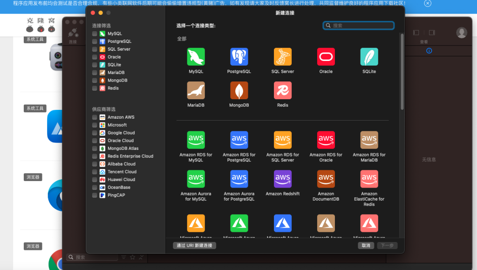Select the blue Microsoft Azure icon
The height and width of the screenshot is (270, 477).
(x=283, y=223)
